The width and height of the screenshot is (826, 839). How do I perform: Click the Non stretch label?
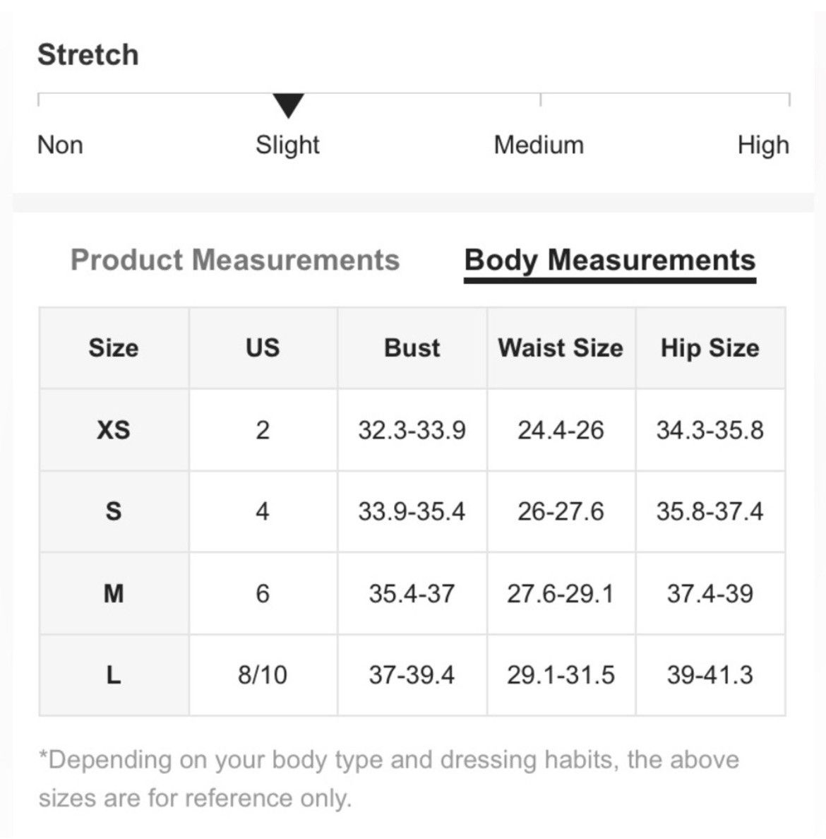click(60, 145)
